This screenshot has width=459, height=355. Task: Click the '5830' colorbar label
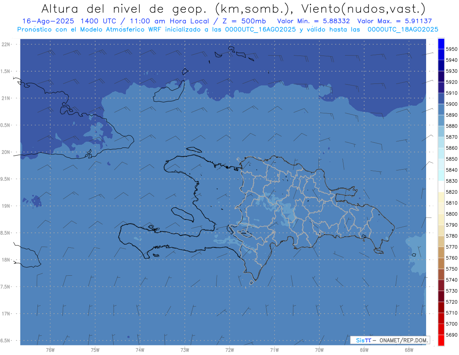tap(451, 181)
